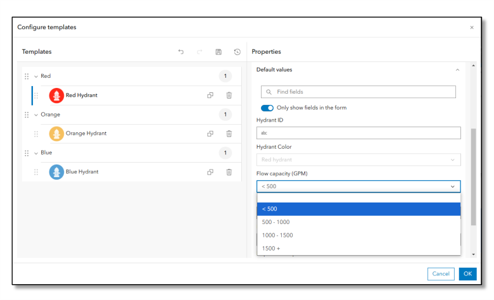Click the Flow capacity (GPM) dropdown
494x300 pixels.
click(358, 186)
